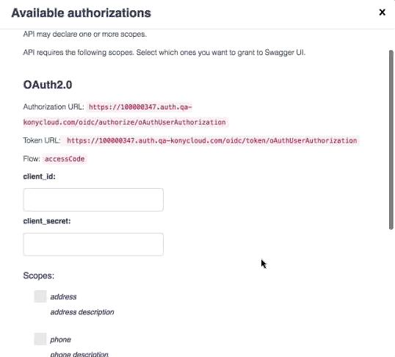The height and width of the screenshot is (357, 395).
Task: Click the dialog's vertical scrollbar thumb
Action: 391,140
